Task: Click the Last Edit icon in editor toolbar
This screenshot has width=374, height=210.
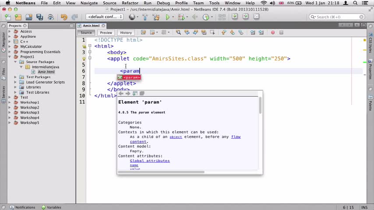Action: click(143, 32)
